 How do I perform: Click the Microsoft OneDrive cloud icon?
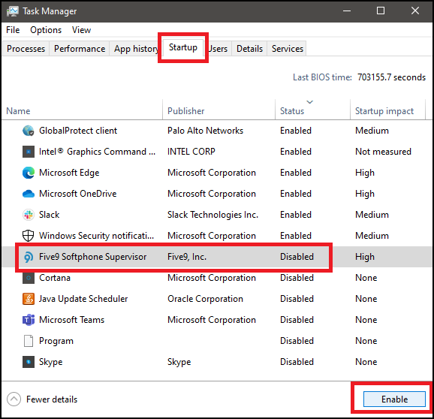pos(29,194)
